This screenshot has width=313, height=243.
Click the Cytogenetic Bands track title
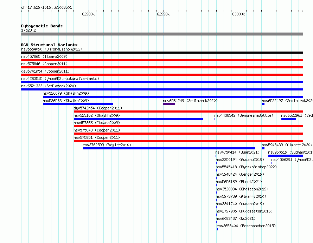tap(42, 26)
